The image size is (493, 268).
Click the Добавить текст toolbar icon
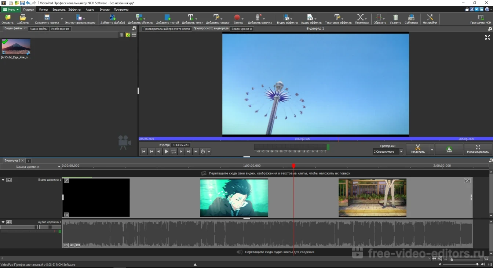(x=191, y=18)
